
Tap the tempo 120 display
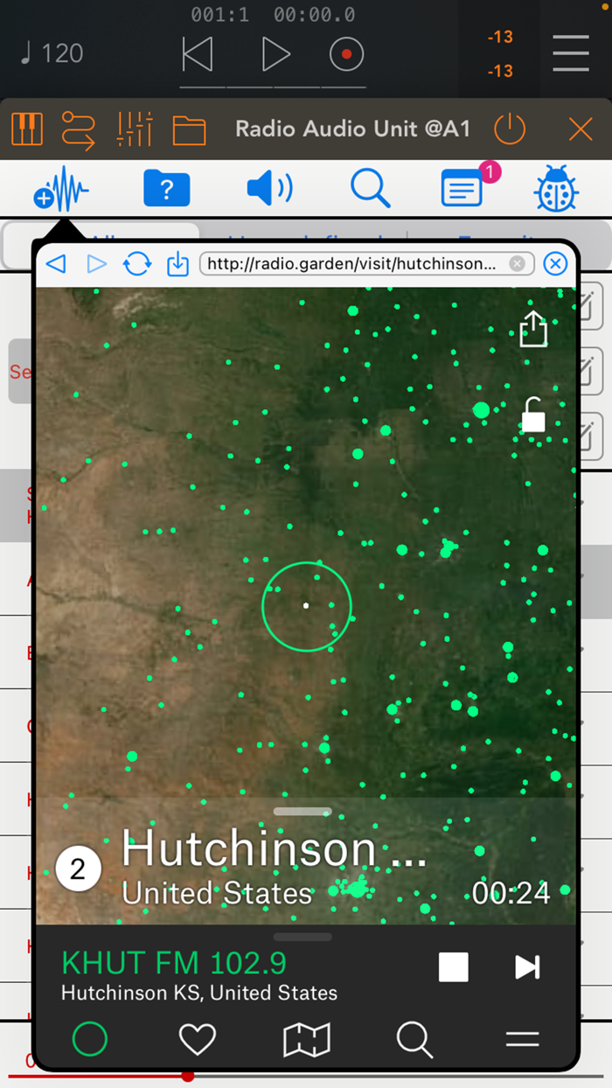click(52, 54)
